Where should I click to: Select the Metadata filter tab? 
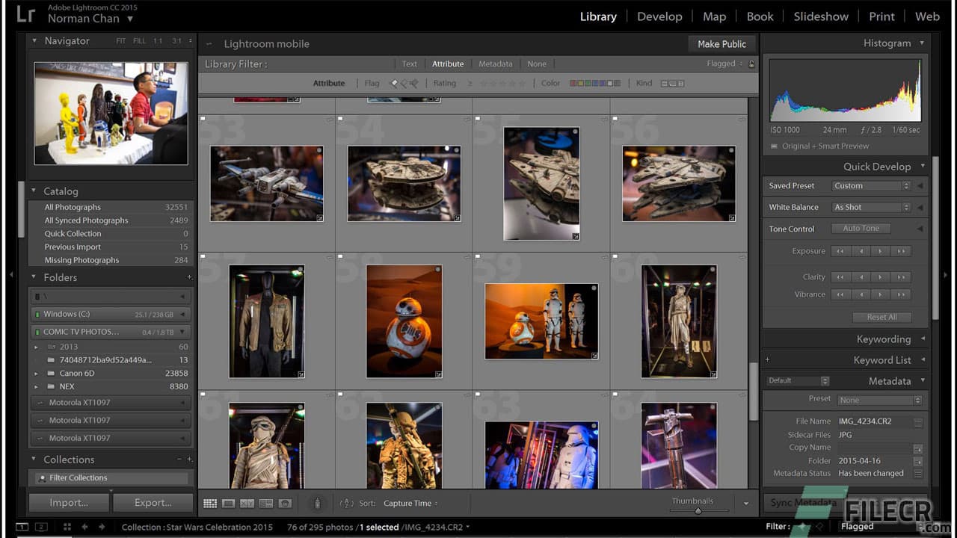496,64
